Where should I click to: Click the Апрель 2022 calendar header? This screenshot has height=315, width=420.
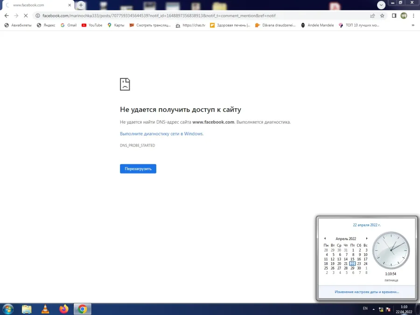click(x=346, y=238)
